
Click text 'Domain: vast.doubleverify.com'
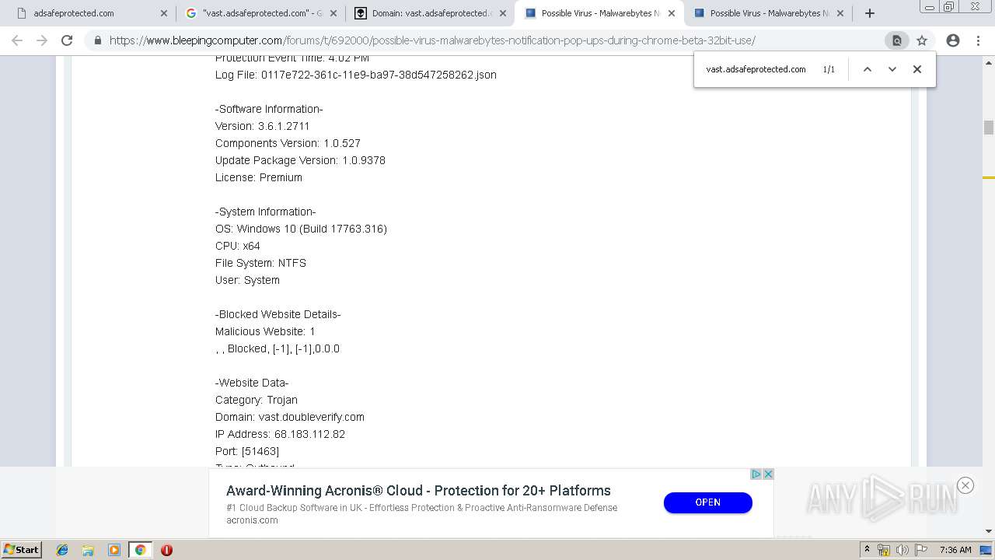pos(290,417)
